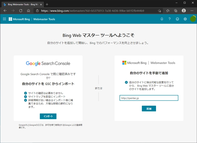197x143 pixels.
Task: Open the notifications bell
Action: click(x=162, y=19)
